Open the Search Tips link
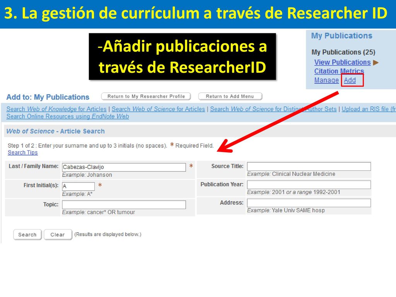 point(23,152)
